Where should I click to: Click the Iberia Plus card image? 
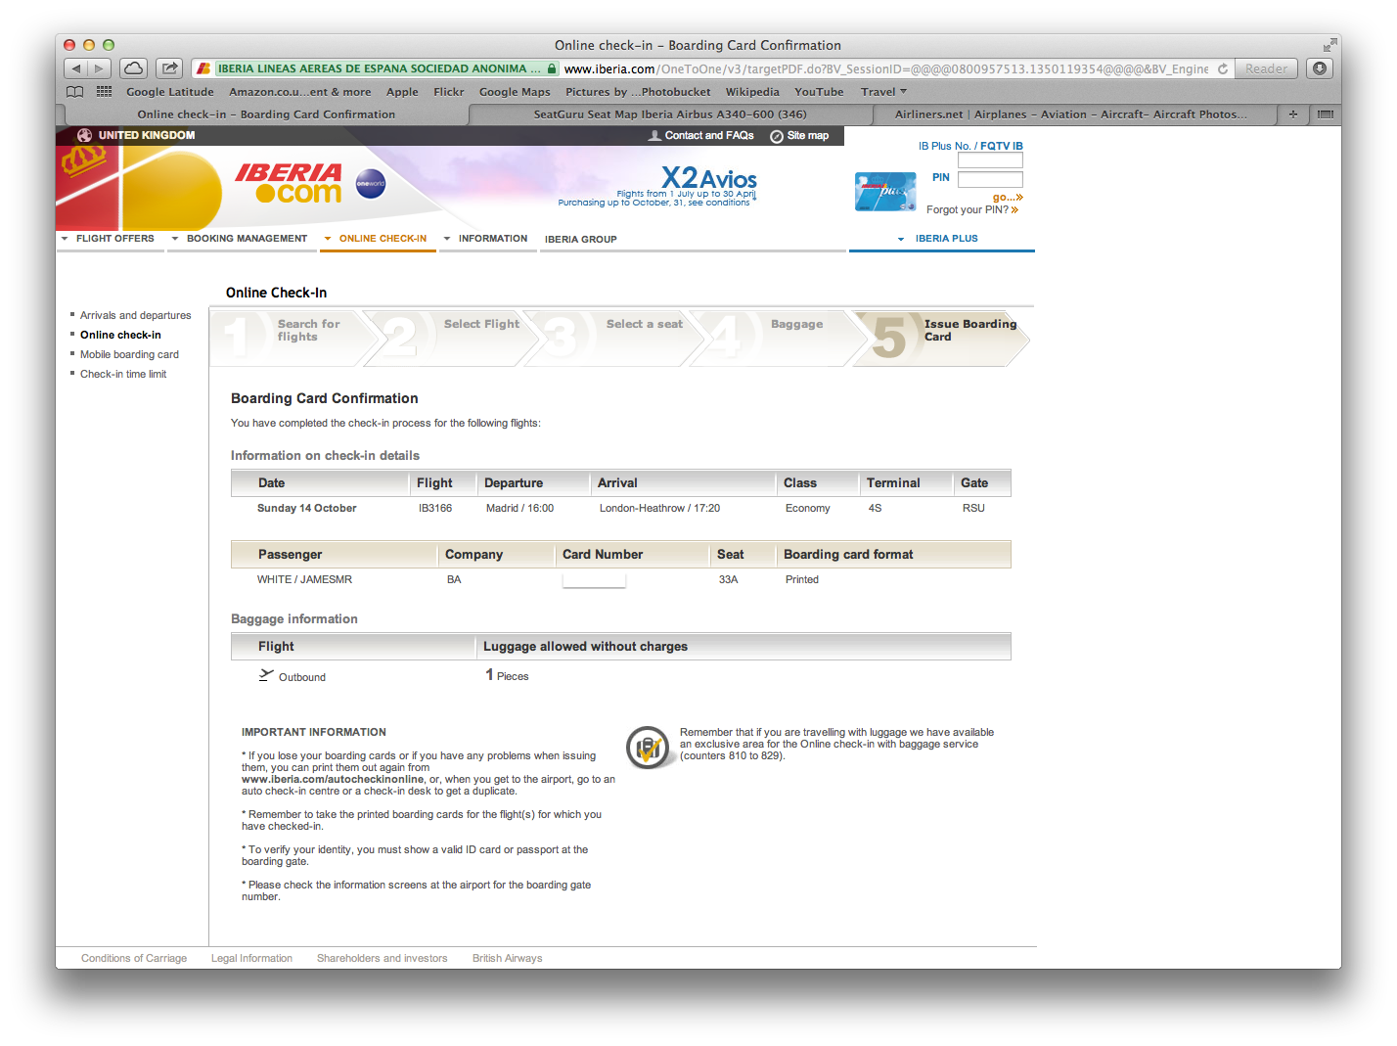tap(885, 192)
